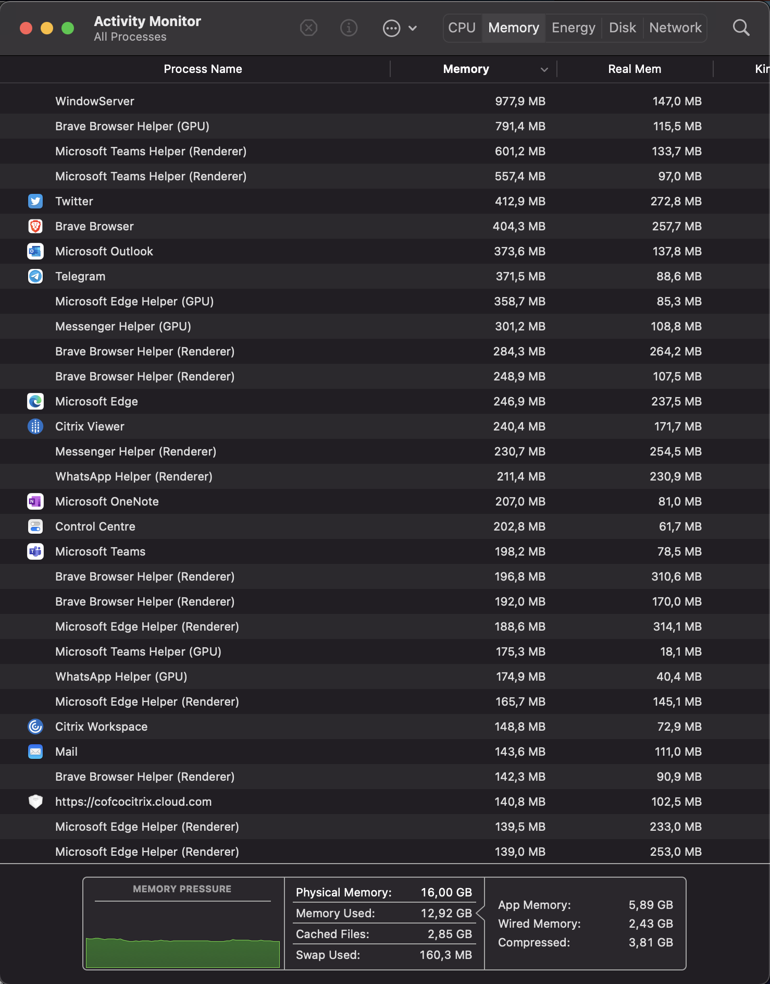The height and width of the screenshot is (984, 770).
Task: Switch to the CPU tab
Action: (x=462, y=28)
